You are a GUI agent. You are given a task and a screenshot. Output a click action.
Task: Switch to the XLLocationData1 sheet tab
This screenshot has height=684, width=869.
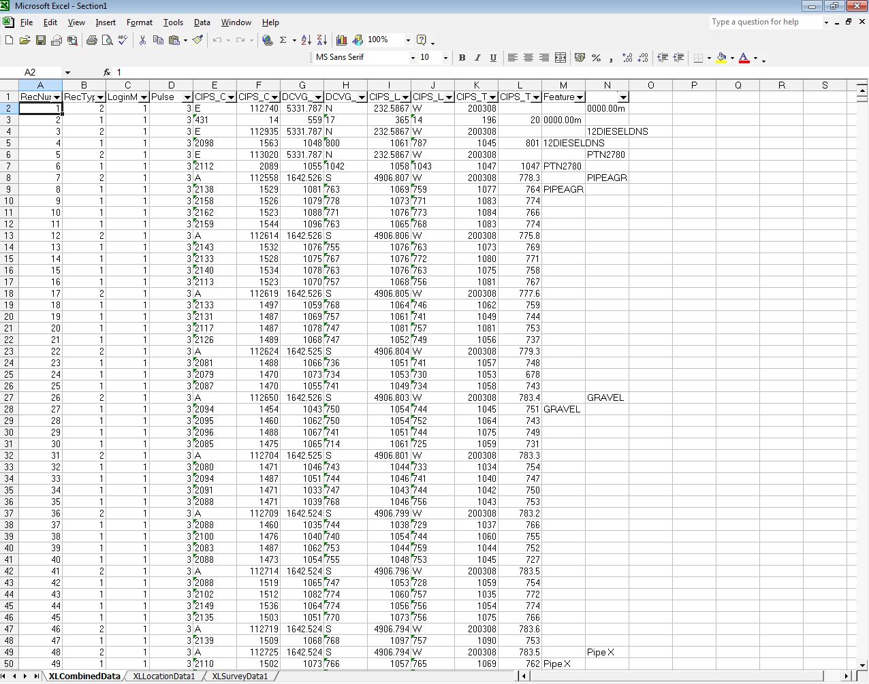click(x=163, y=676)
